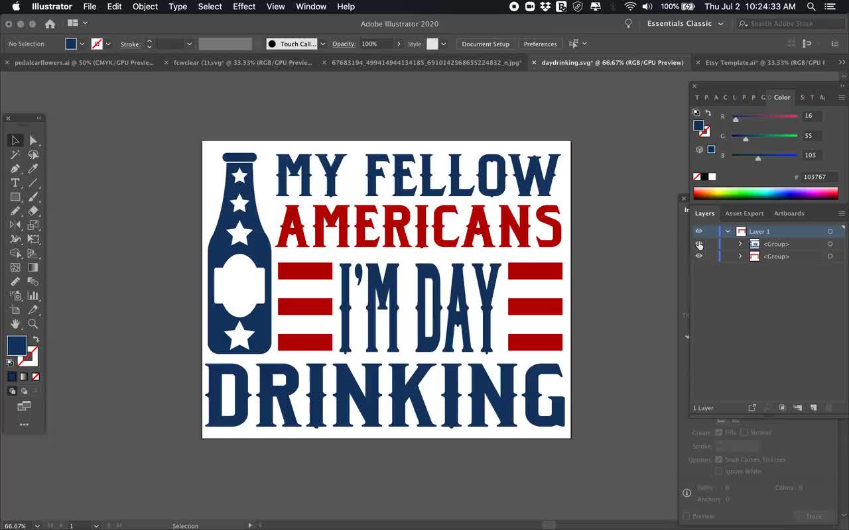Expand second Group sublayer

coord(740,256)
